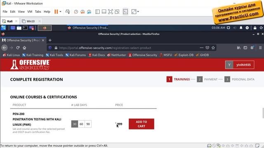The image size is (264, 148).
Task: Select 90 lab days option
Action: click(88, 124)
